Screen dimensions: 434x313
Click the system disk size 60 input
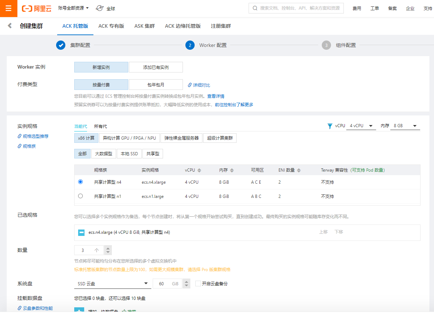(168, 284)
